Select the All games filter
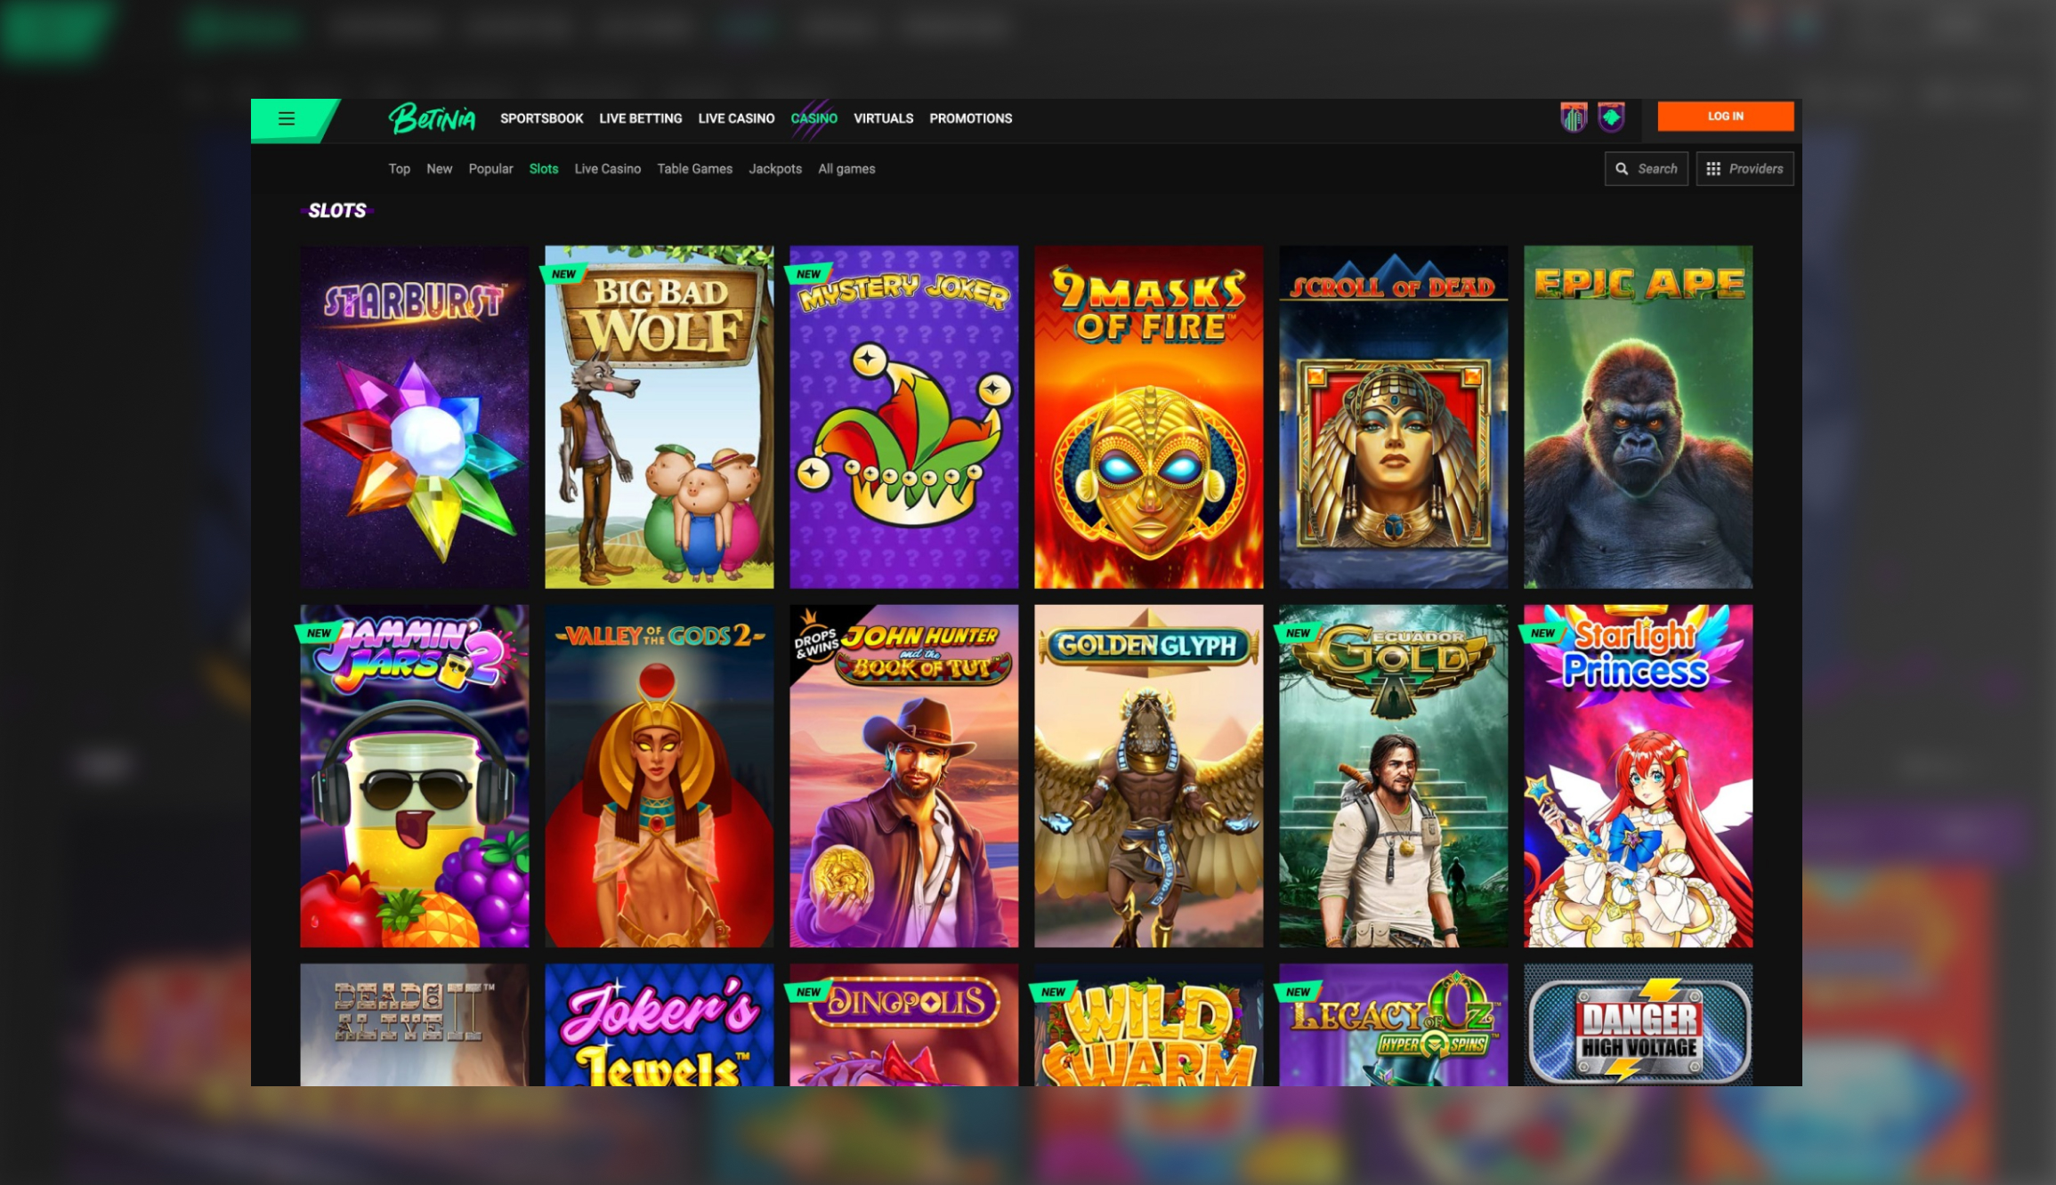Viewport: 2056px width, 1185px height. 846,168
